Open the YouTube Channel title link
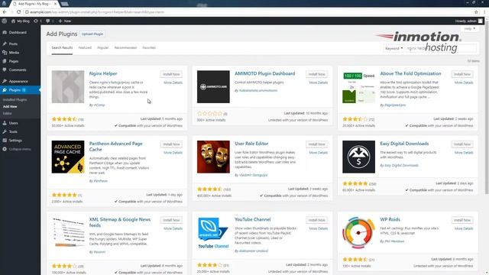The height and width of the screenshot is (275, 489). coord(253,219)
